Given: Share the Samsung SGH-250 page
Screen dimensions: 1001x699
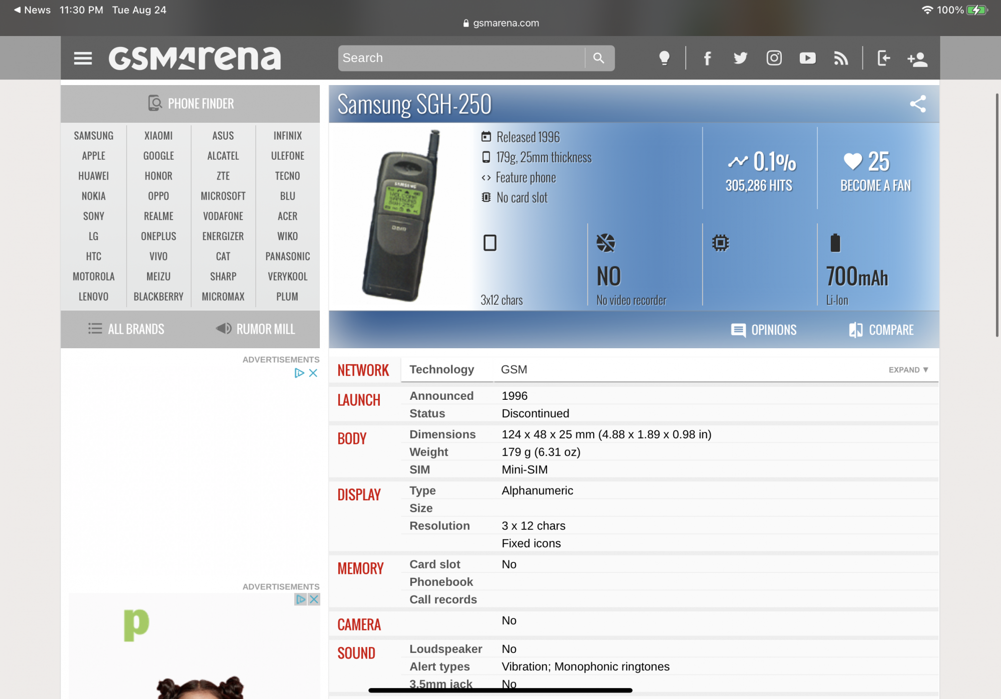Looking at the screenshot, I should pos(917,104).
